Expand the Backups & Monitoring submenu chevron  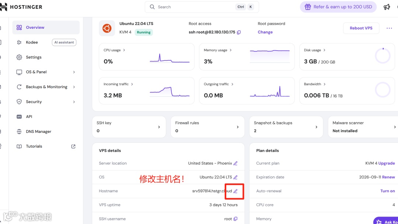(x=74, y=87)
